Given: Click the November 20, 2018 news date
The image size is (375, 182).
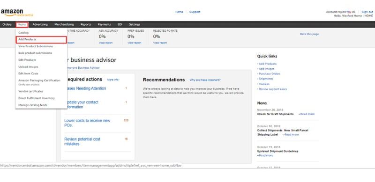Looking at the screenshot, I should click(x=270, y=110).
